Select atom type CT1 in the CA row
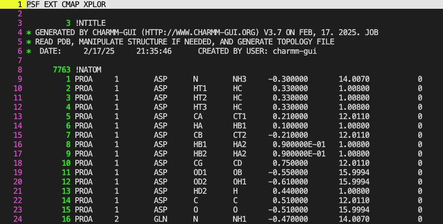 tap(239, 116)
